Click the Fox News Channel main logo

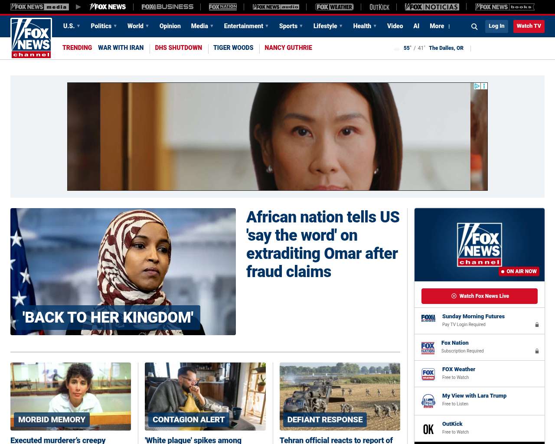click(31, 38)
